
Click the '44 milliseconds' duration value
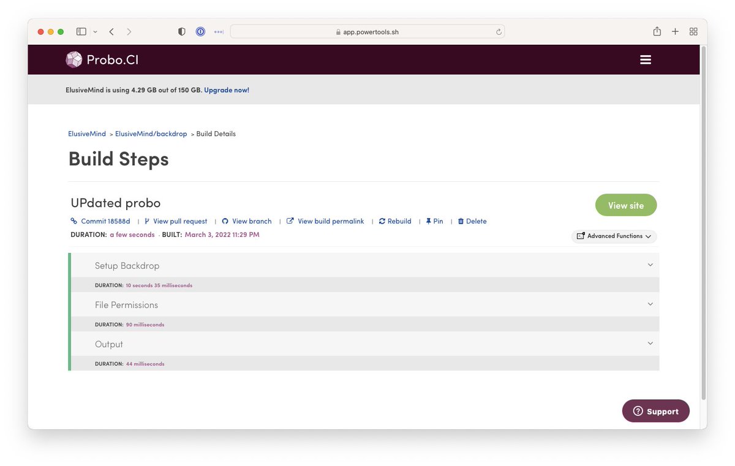click(x=145, y=364)
